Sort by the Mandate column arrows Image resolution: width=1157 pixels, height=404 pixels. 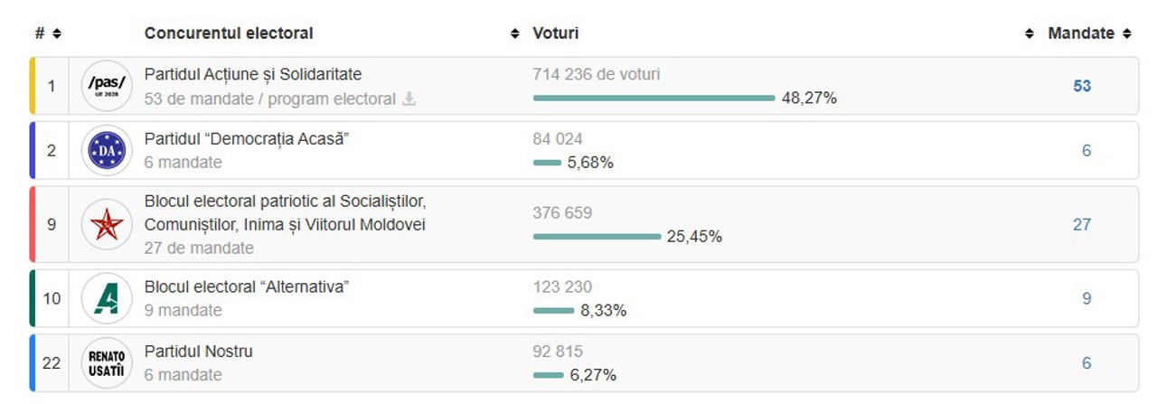pyautogui.click(x=1126, y=33)
